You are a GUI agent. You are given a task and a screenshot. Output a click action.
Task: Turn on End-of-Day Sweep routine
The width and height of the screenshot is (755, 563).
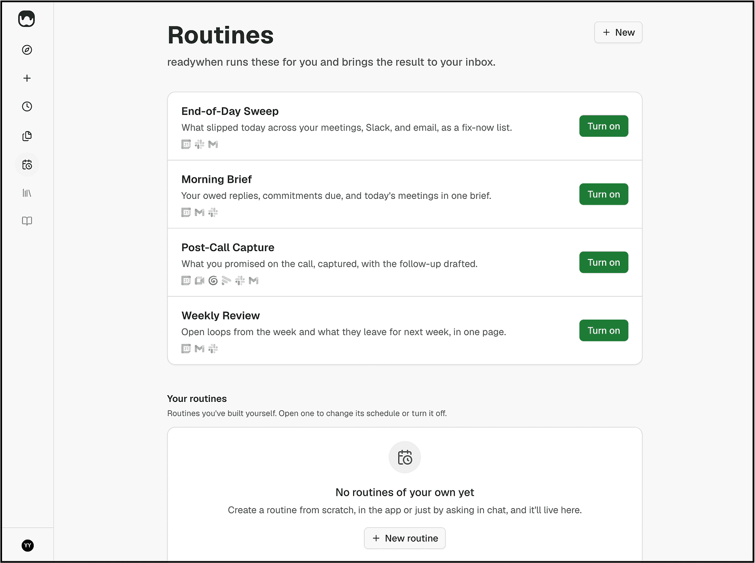coord(604,126)
